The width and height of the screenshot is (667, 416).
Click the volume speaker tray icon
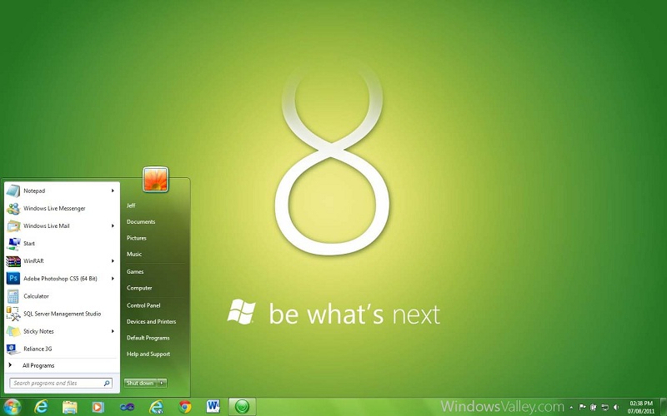point(616,407)
